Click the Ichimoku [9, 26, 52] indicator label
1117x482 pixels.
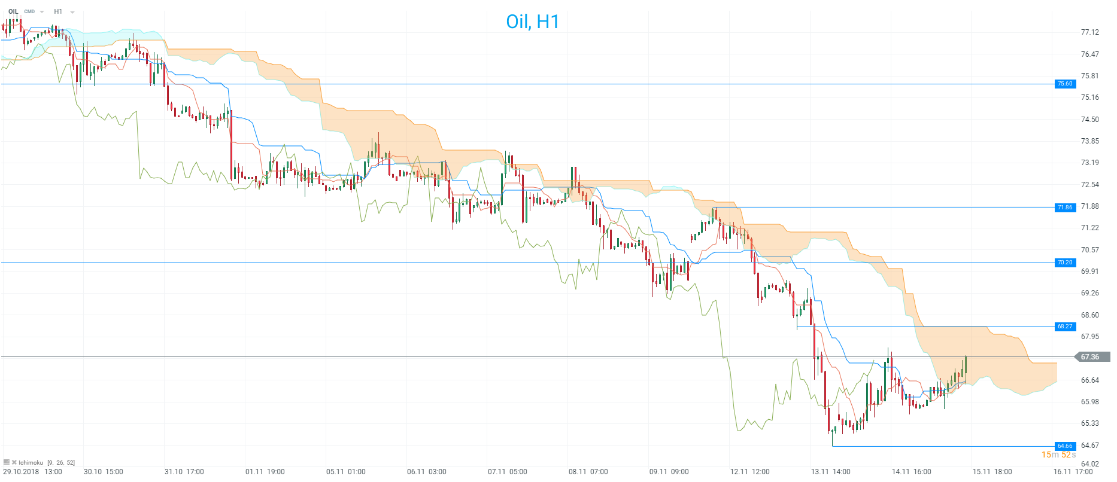(47, 462)
